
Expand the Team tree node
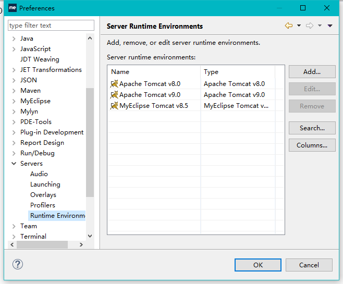coord(14,226)
